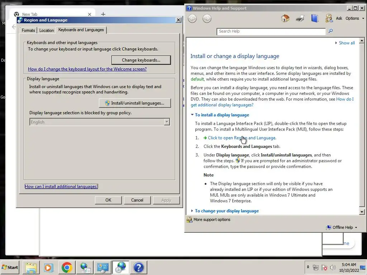Viewport: 367px width, 275px height.
Task: Go back in Windows Help
Action: (x=192, y=19)
